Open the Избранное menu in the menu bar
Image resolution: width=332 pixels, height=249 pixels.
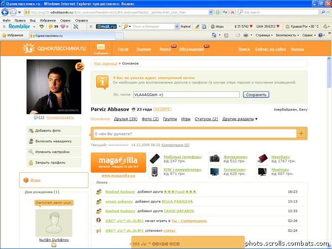click(x=48, y=20)
